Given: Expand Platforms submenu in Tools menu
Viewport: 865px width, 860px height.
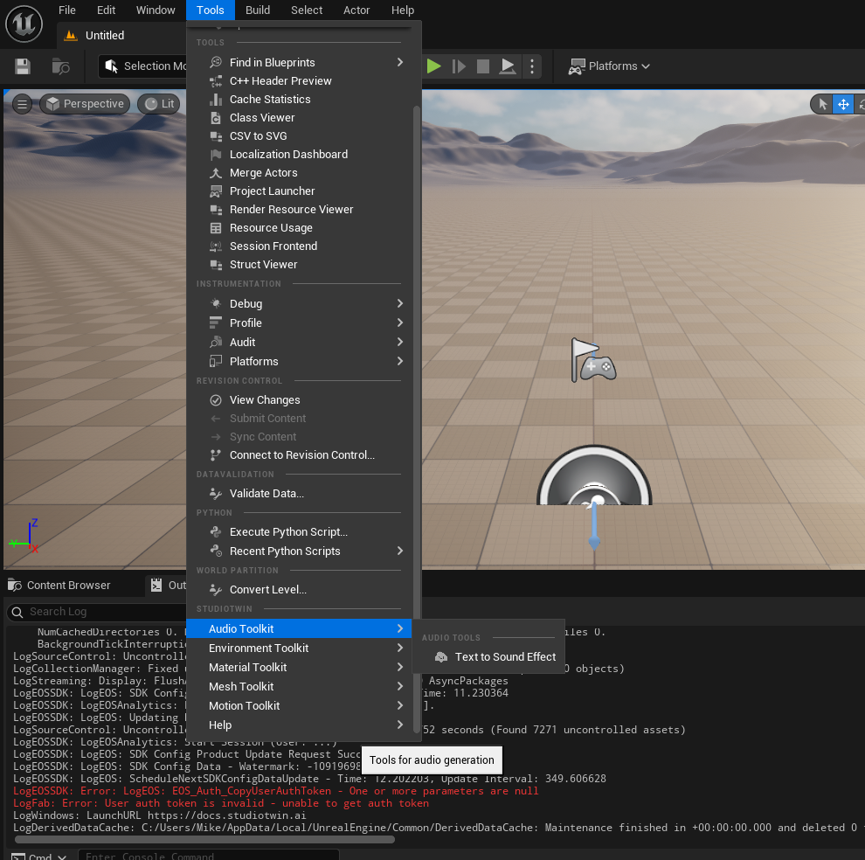Looking at the screenshot, I should coord(300,362).
